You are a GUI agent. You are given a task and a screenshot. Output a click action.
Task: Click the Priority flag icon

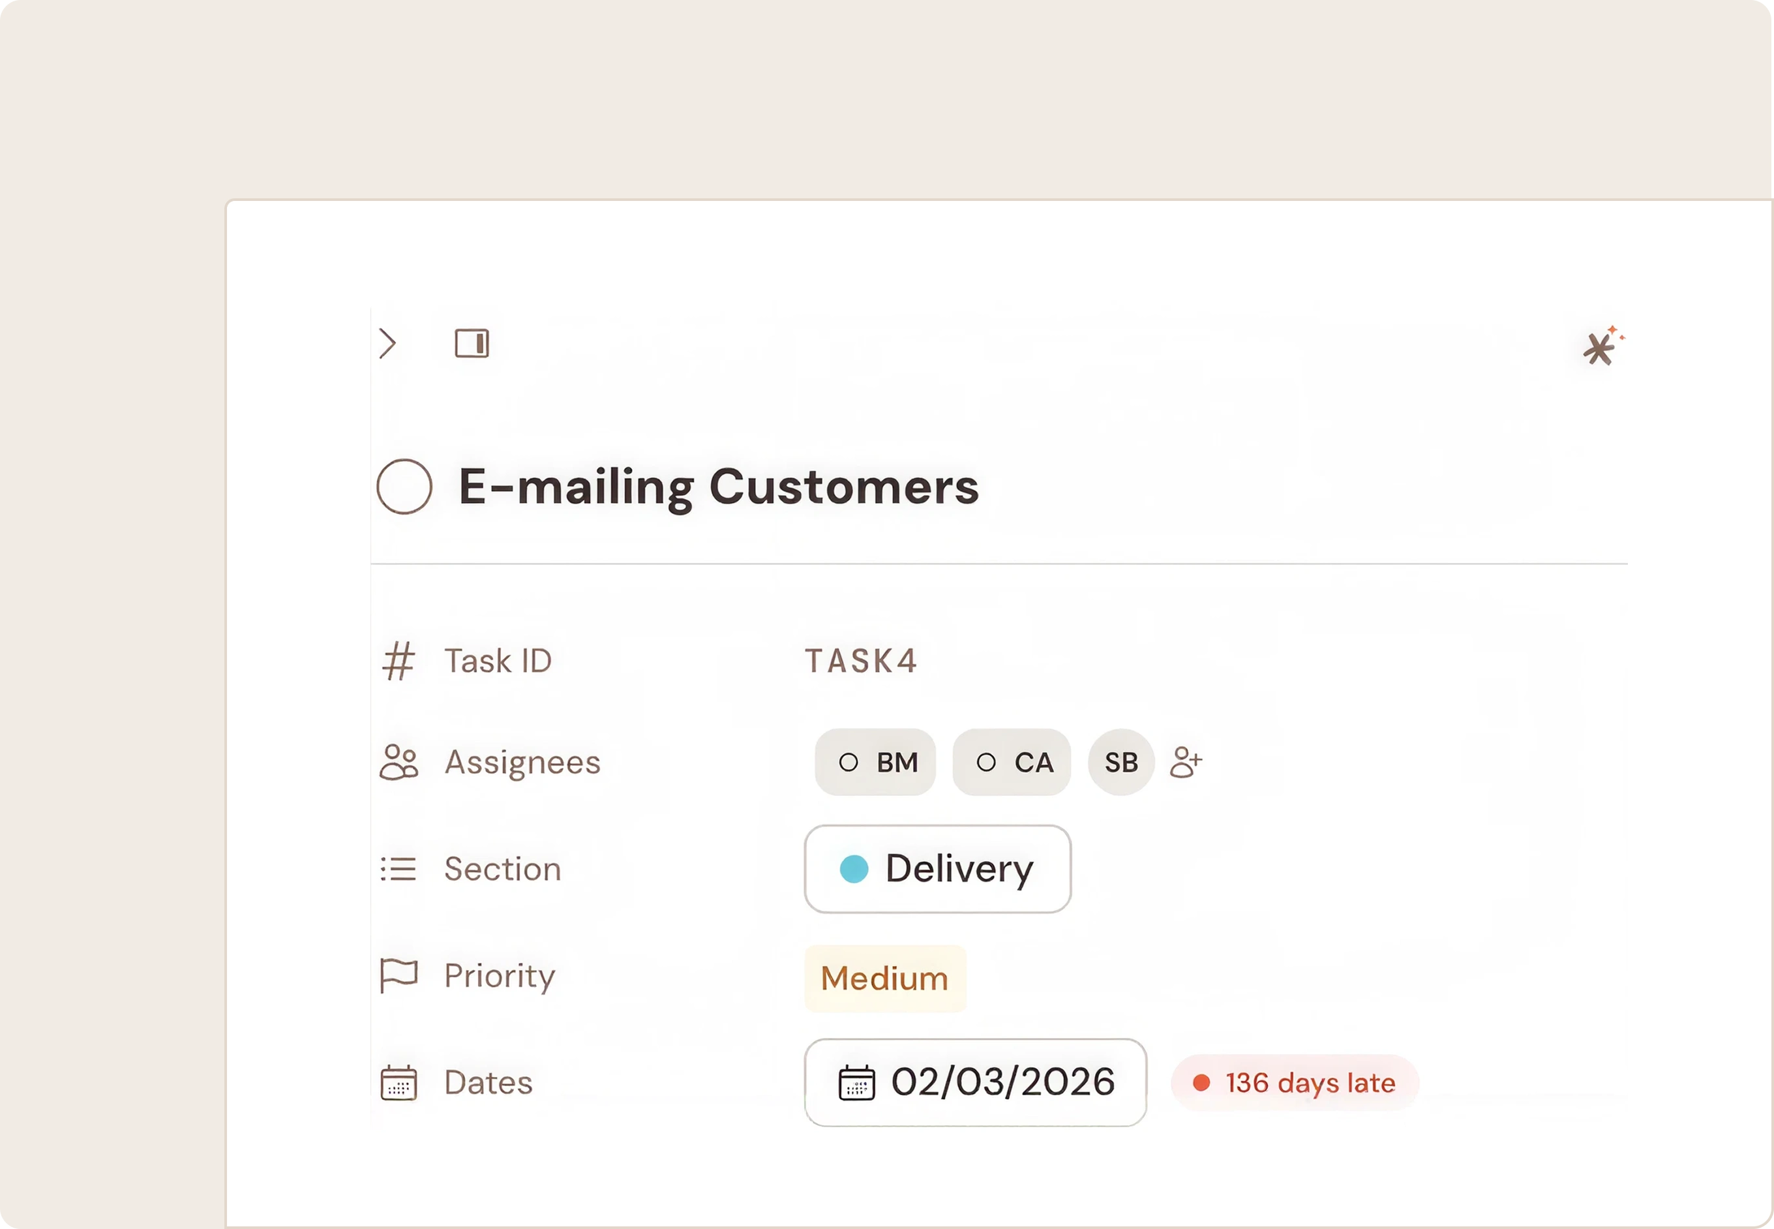[x=399, y=976]
